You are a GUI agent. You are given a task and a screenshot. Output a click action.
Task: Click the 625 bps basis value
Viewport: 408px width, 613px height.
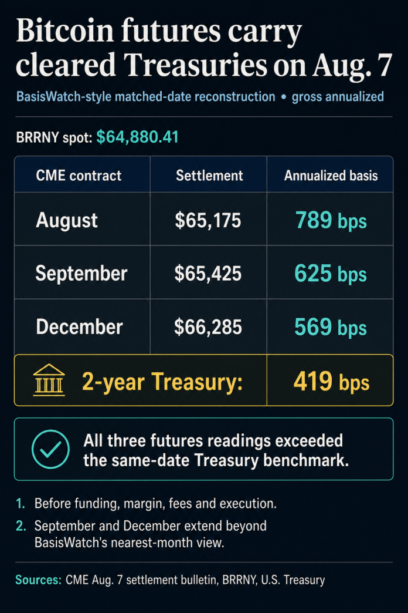point(331,273)
